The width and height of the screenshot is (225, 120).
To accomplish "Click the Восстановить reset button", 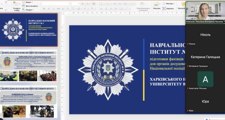I will point(30,6).
